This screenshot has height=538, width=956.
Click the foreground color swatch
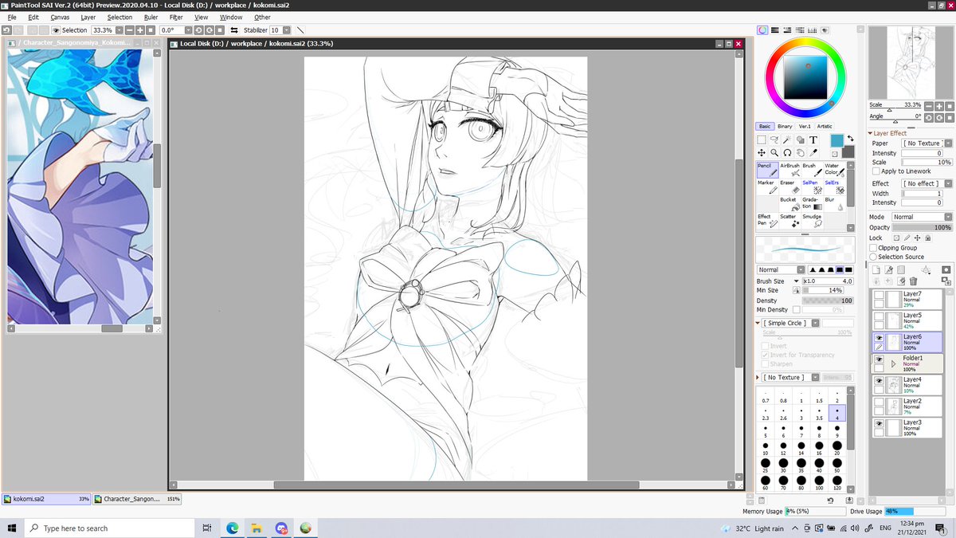click(x=836, y=140)
